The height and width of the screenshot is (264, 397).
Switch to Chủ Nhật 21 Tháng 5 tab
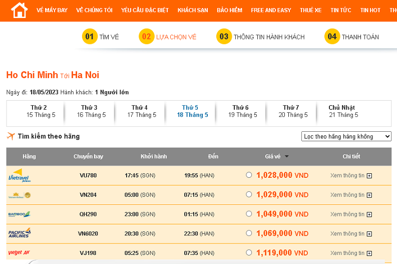coord(343,111)
